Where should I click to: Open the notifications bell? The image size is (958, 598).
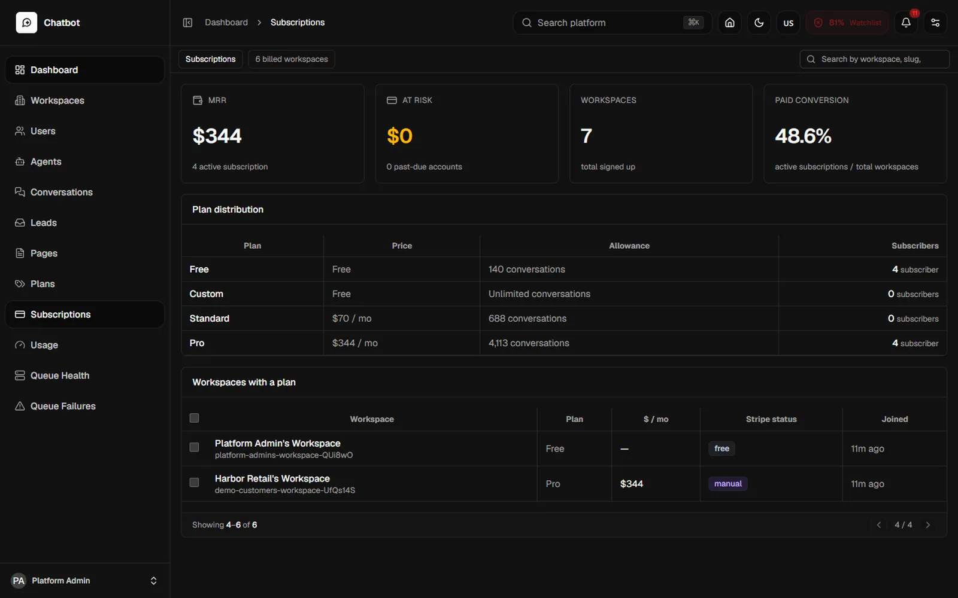pyautogui.click(x=906, y=23)
